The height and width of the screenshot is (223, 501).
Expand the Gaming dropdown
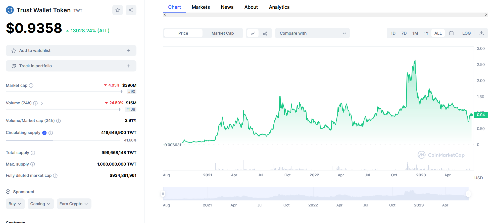click(41, 204)
